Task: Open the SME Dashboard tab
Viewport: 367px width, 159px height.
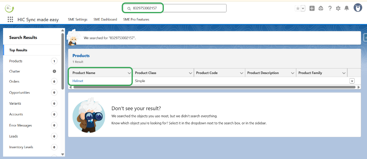Action: (105, 19)
